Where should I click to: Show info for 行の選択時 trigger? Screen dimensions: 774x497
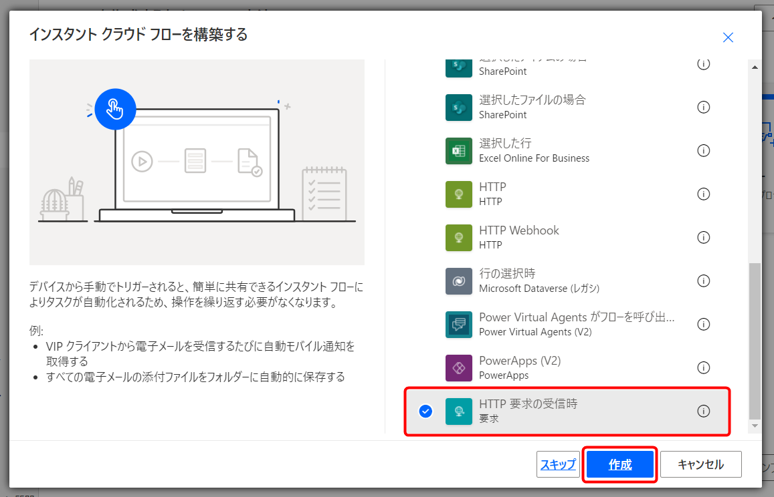[x=703, y=281]
